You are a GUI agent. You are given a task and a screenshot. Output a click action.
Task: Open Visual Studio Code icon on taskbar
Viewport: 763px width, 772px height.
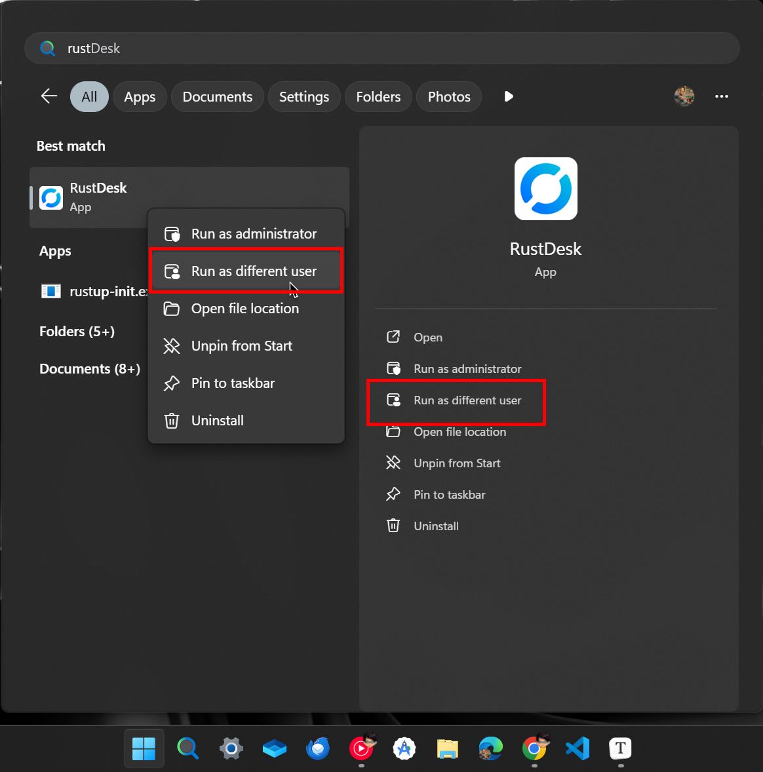(577, 748)
